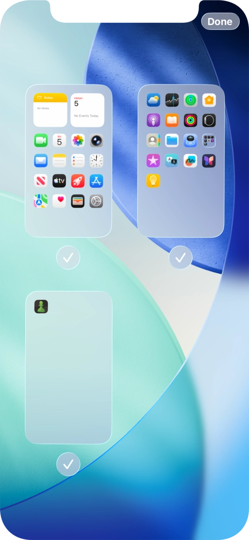Viewport: 249px width, 540px height.
Task: Tap the Clock app icon
Action: coord(96,160)
